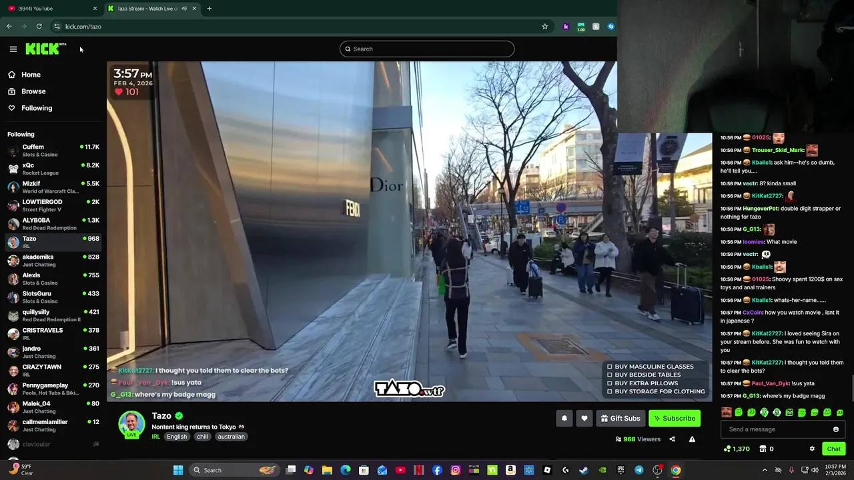
Task: Share the stream via share icon
Action: (x=672, y=439)
